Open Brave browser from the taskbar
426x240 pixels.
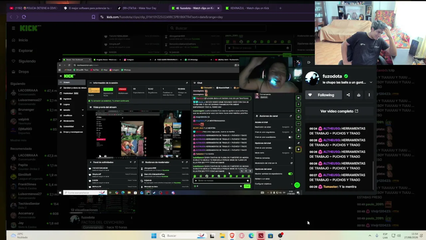(x=232, y=236)
